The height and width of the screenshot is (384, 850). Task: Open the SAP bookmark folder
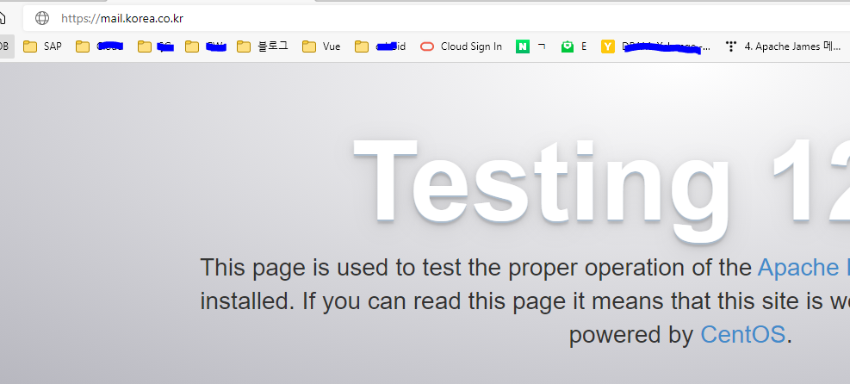42,46
